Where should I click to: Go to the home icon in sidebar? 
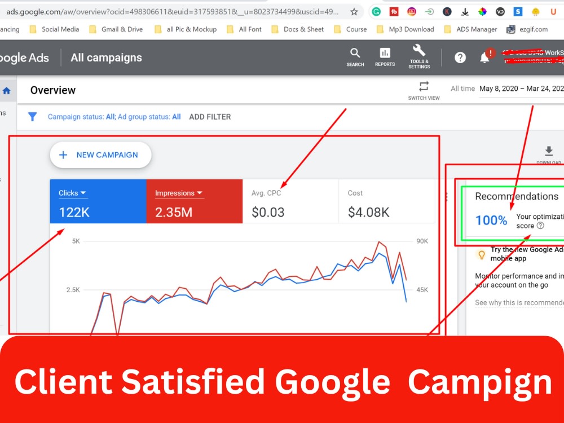[6, 91]
